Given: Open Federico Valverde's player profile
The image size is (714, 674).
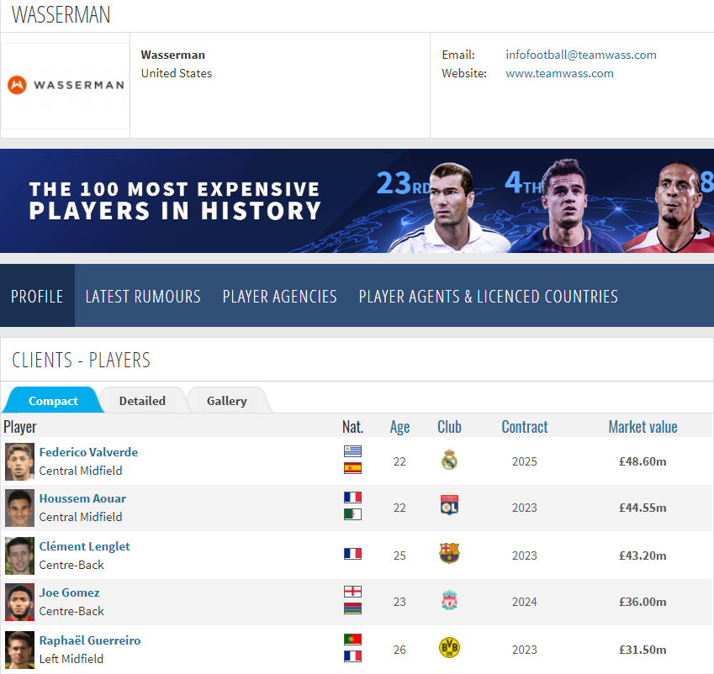Looking at the screenshot, I should [88, 452].
